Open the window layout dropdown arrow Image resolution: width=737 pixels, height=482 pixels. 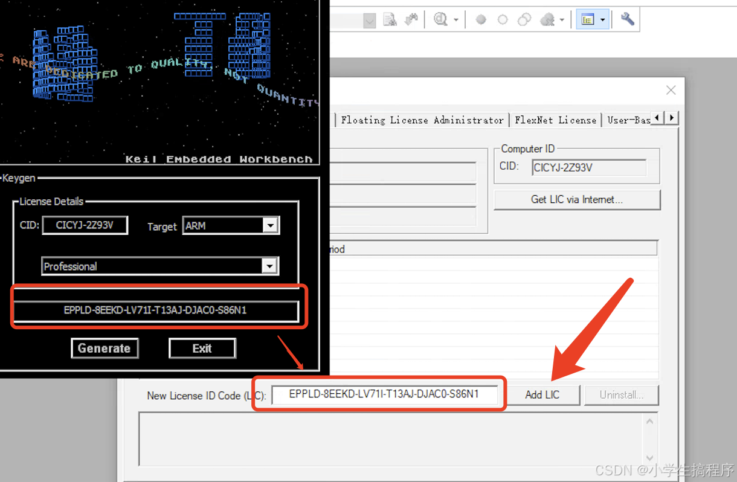[603, 20]
